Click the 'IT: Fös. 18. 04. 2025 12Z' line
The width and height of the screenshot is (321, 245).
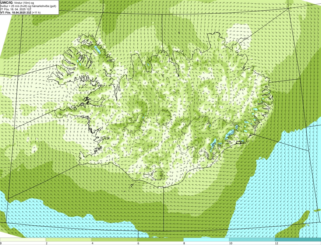[16, 9]
